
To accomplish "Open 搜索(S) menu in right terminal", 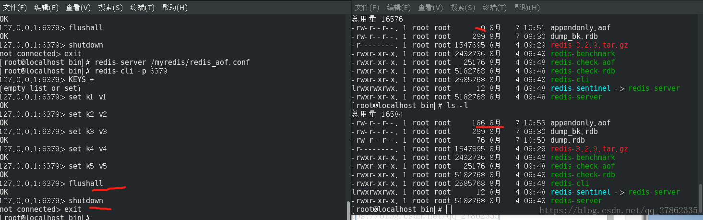I will (x=463, y=8).
